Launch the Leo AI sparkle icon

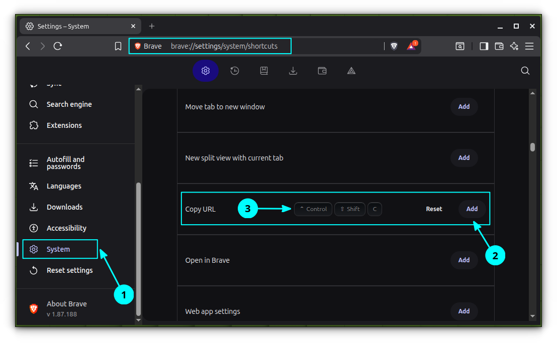click(514, 46)
